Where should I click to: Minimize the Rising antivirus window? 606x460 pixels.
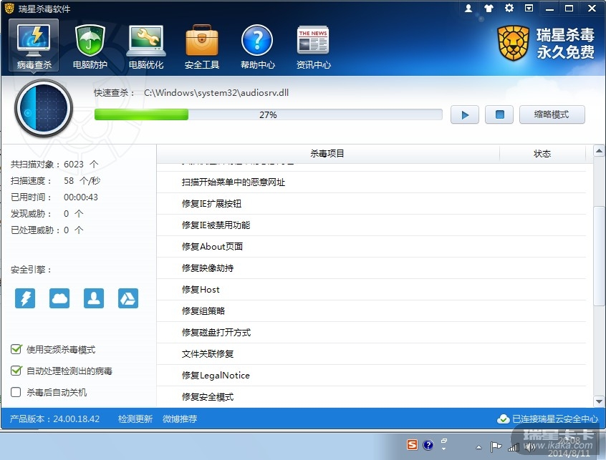pos(549,8)
